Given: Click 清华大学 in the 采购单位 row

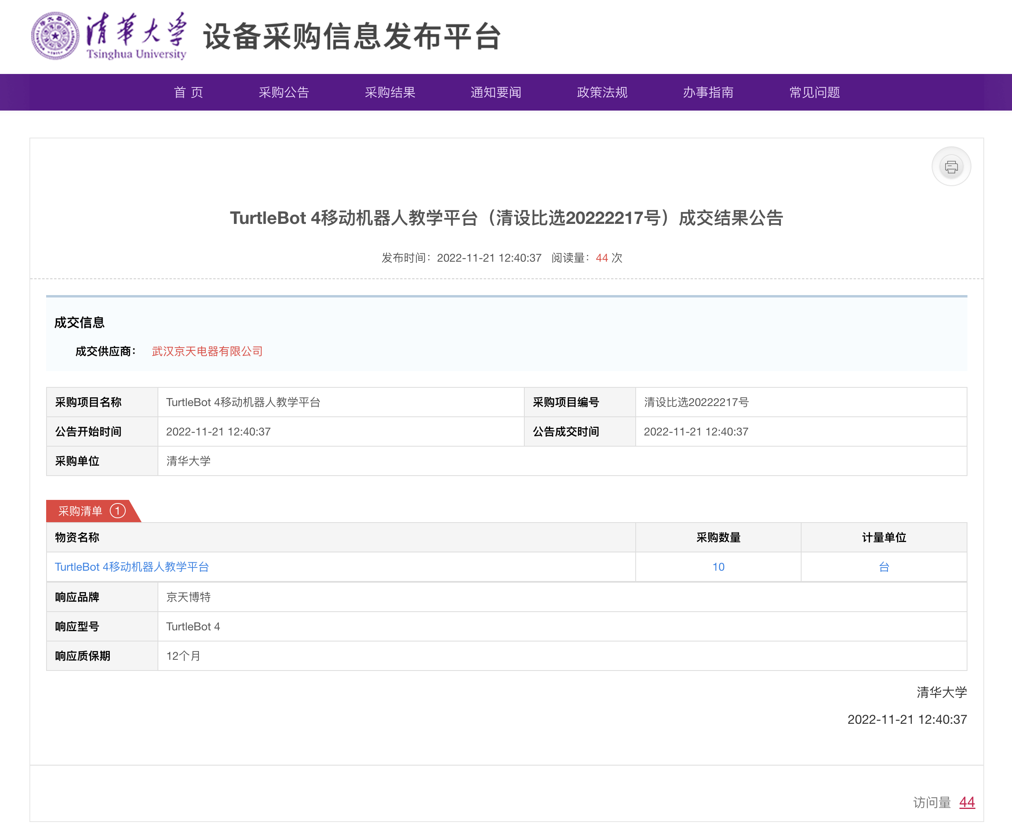Looking at the screenshot, I should 189,461.
